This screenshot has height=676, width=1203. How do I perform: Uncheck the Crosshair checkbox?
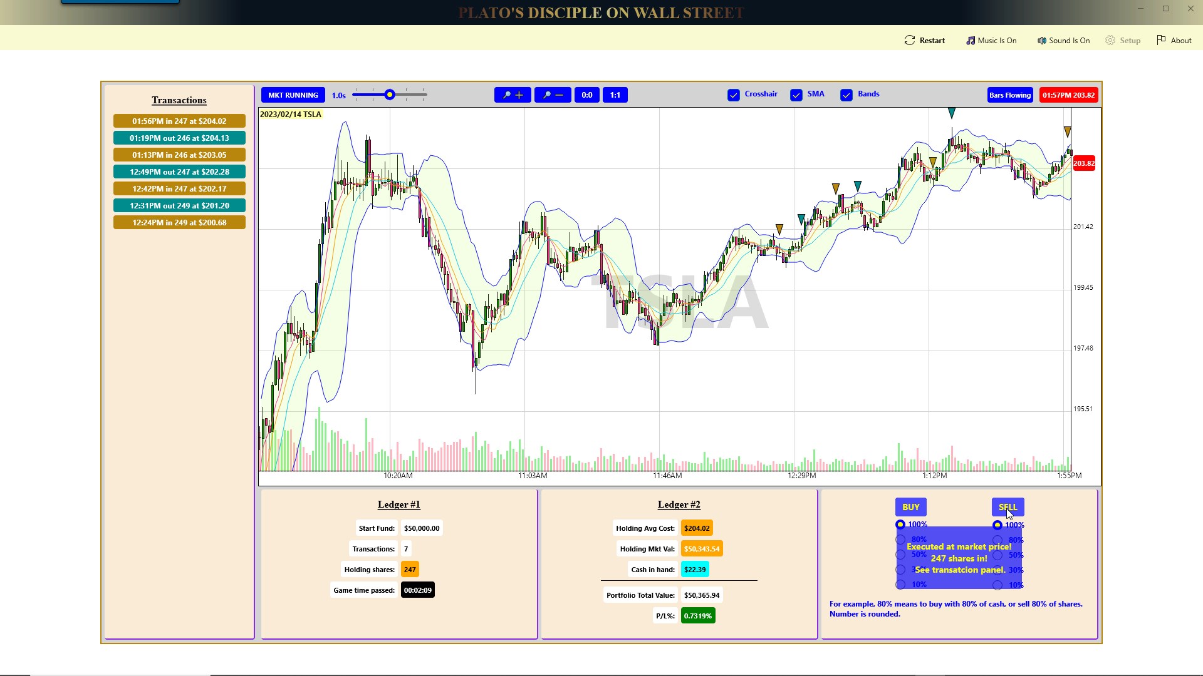click(734, 95)
